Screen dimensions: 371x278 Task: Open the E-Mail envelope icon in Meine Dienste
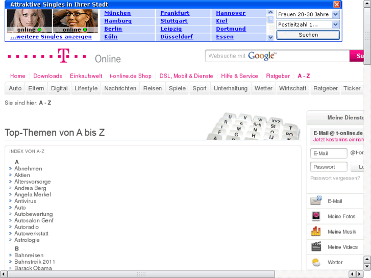[x=316, y=200]
